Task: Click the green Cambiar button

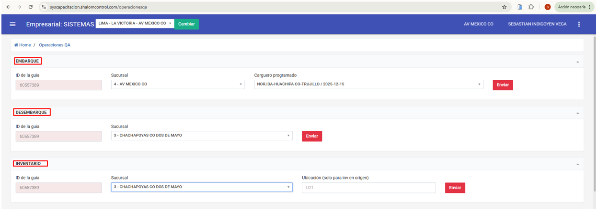Action: [186, 24]
